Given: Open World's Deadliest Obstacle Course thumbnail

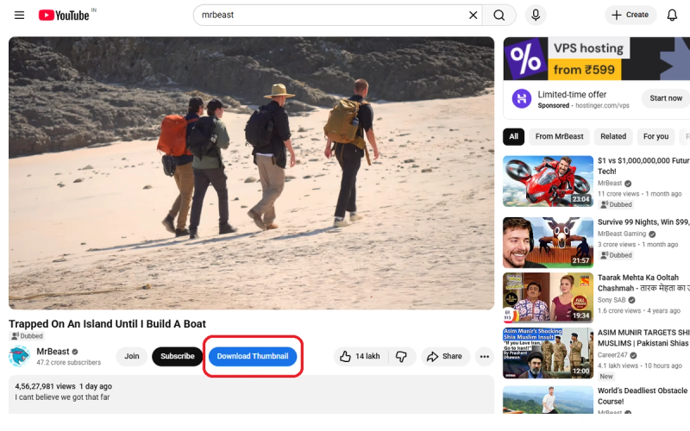Looking at the screenshot, I should pos(548,400).
